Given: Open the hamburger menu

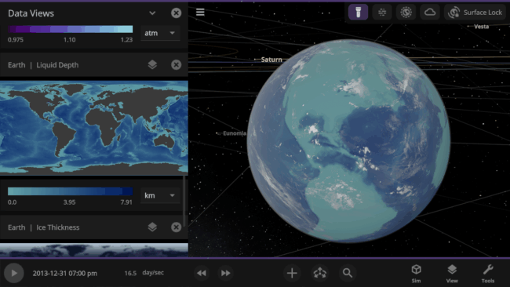Looking at the screenshot, I should [x=200, y=12].
